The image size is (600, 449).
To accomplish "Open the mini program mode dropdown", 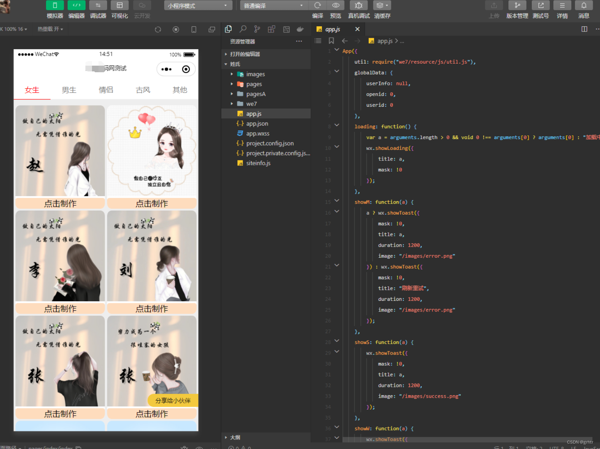I will pos(198,6).
